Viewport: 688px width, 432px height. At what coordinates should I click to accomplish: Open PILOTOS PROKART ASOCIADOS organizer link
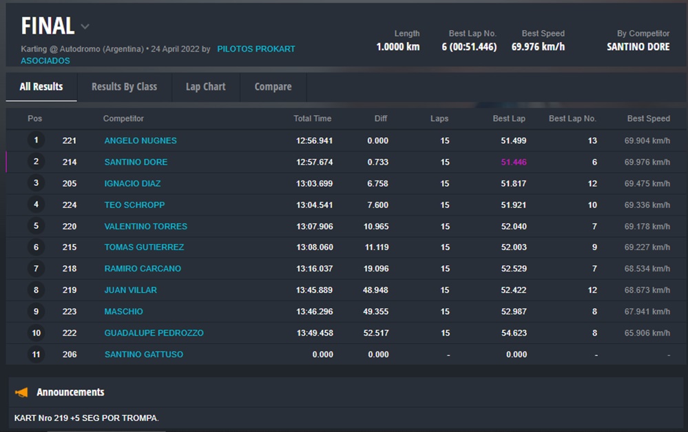click(256, 49)
